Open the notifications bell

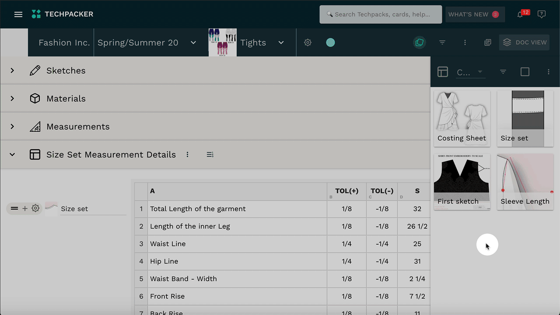(x=520, y=14)
